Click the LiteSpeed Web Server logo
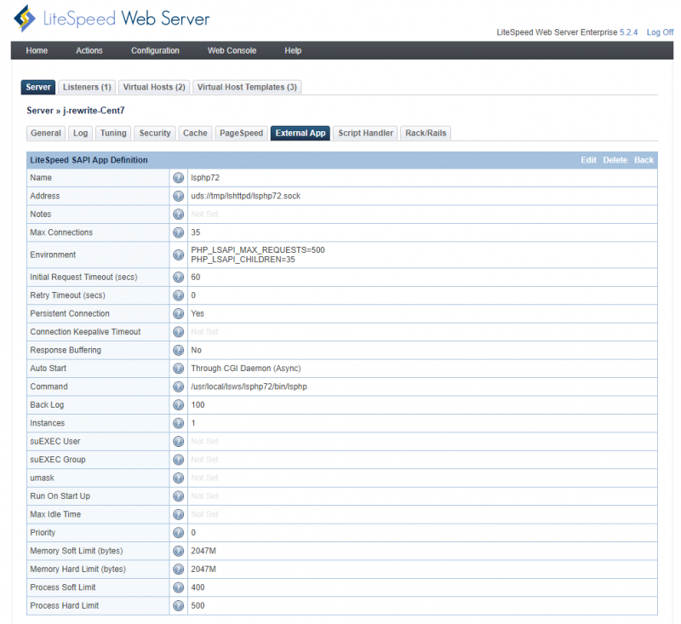The height and width of the screenshot is (624, 681). (112, 19)
